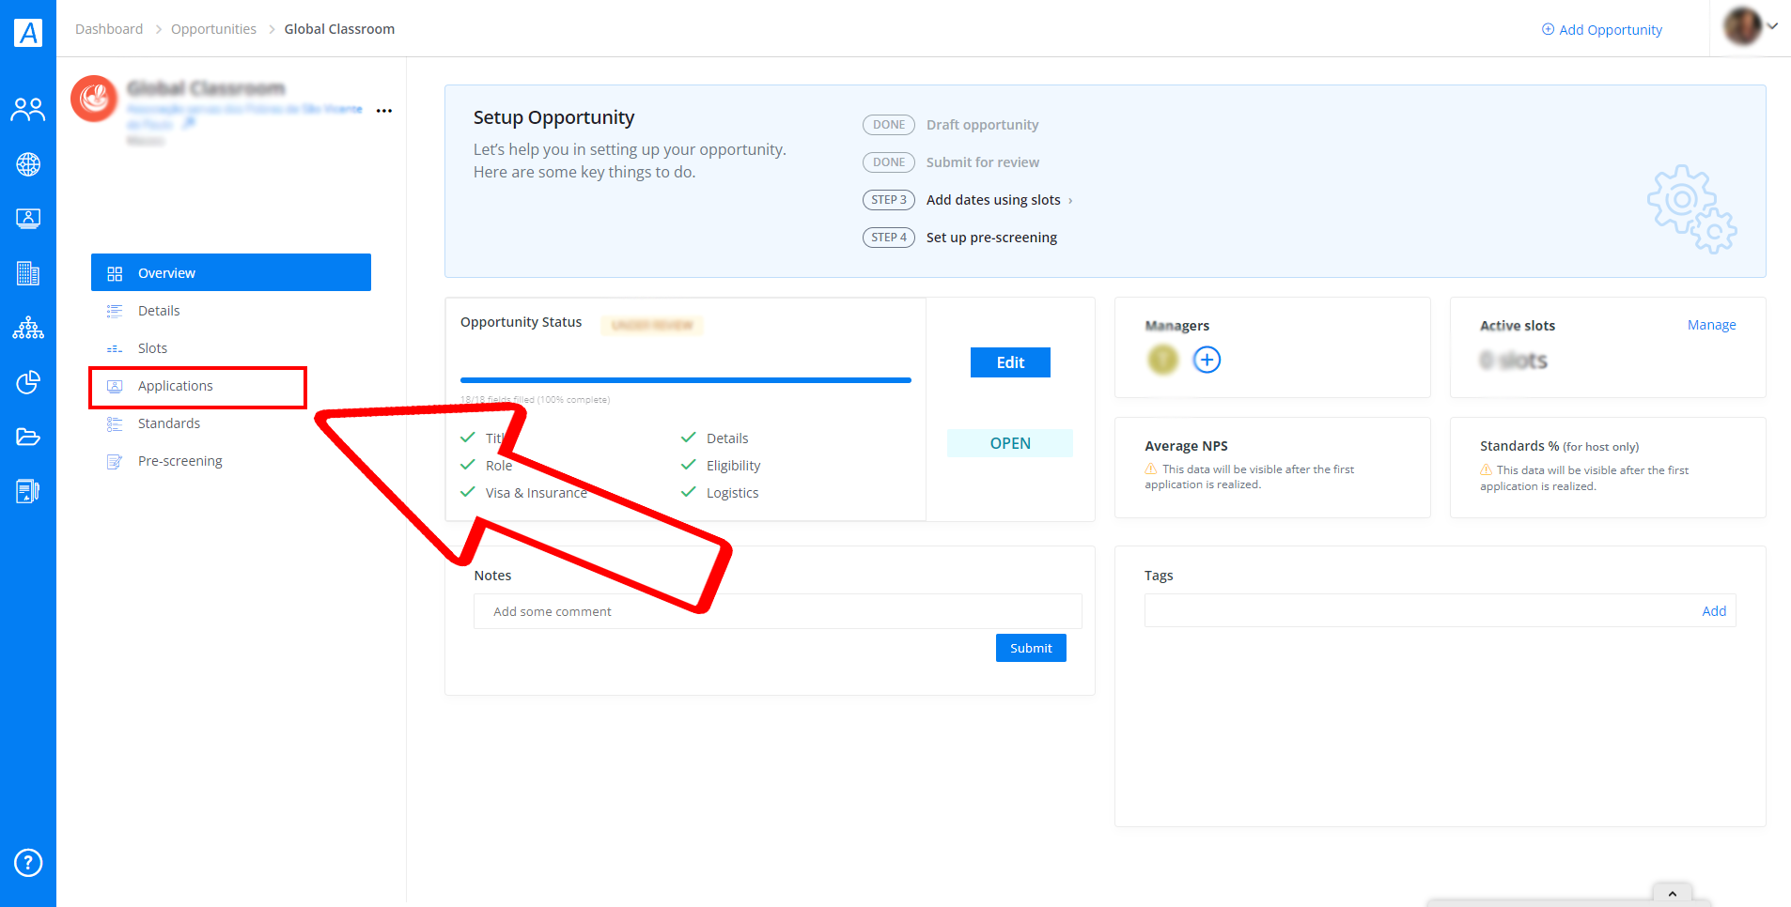Viewport: 1791px width, 907px height.
Task: Open the People icon in left sidebar
Action: tap(28, 110)
